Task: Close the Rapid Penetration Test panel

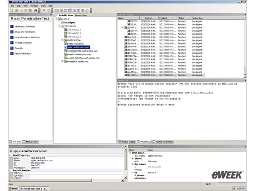Action: (51, 15)
